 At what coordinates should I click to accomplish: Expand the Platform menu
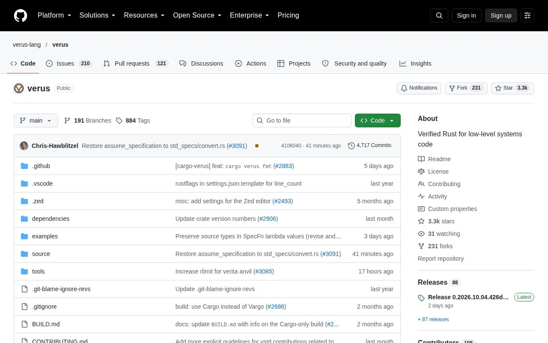(54, 15)
